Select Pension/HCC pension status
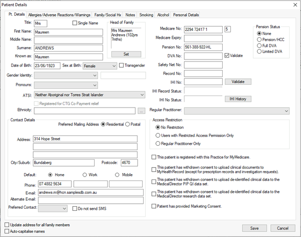This screenshot has width=301, height=237. 259,40
